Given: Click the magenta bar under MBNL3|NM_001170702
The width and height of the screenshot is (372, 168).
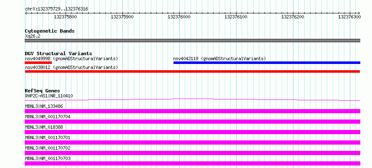Looking at the screenshot, I should (192, 153).
